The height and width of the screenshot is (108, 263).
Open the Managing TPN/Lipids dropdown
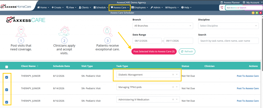pos(148,87)
